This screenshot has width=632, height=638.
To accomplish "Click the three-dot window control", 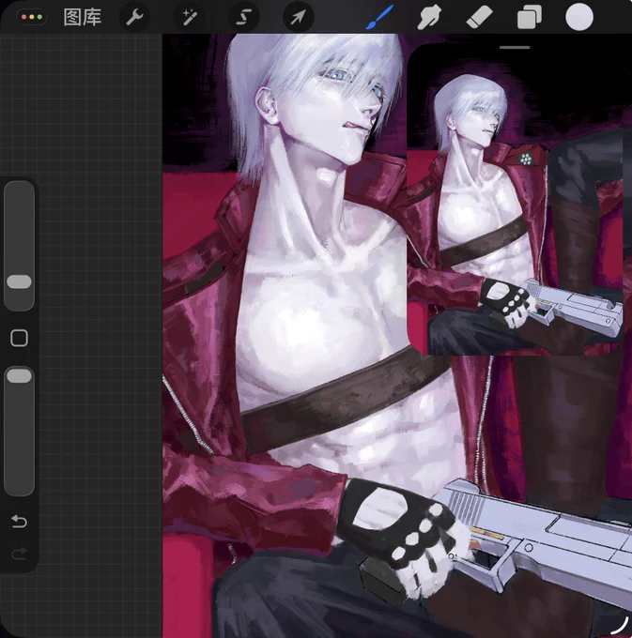I will (32, 18).
